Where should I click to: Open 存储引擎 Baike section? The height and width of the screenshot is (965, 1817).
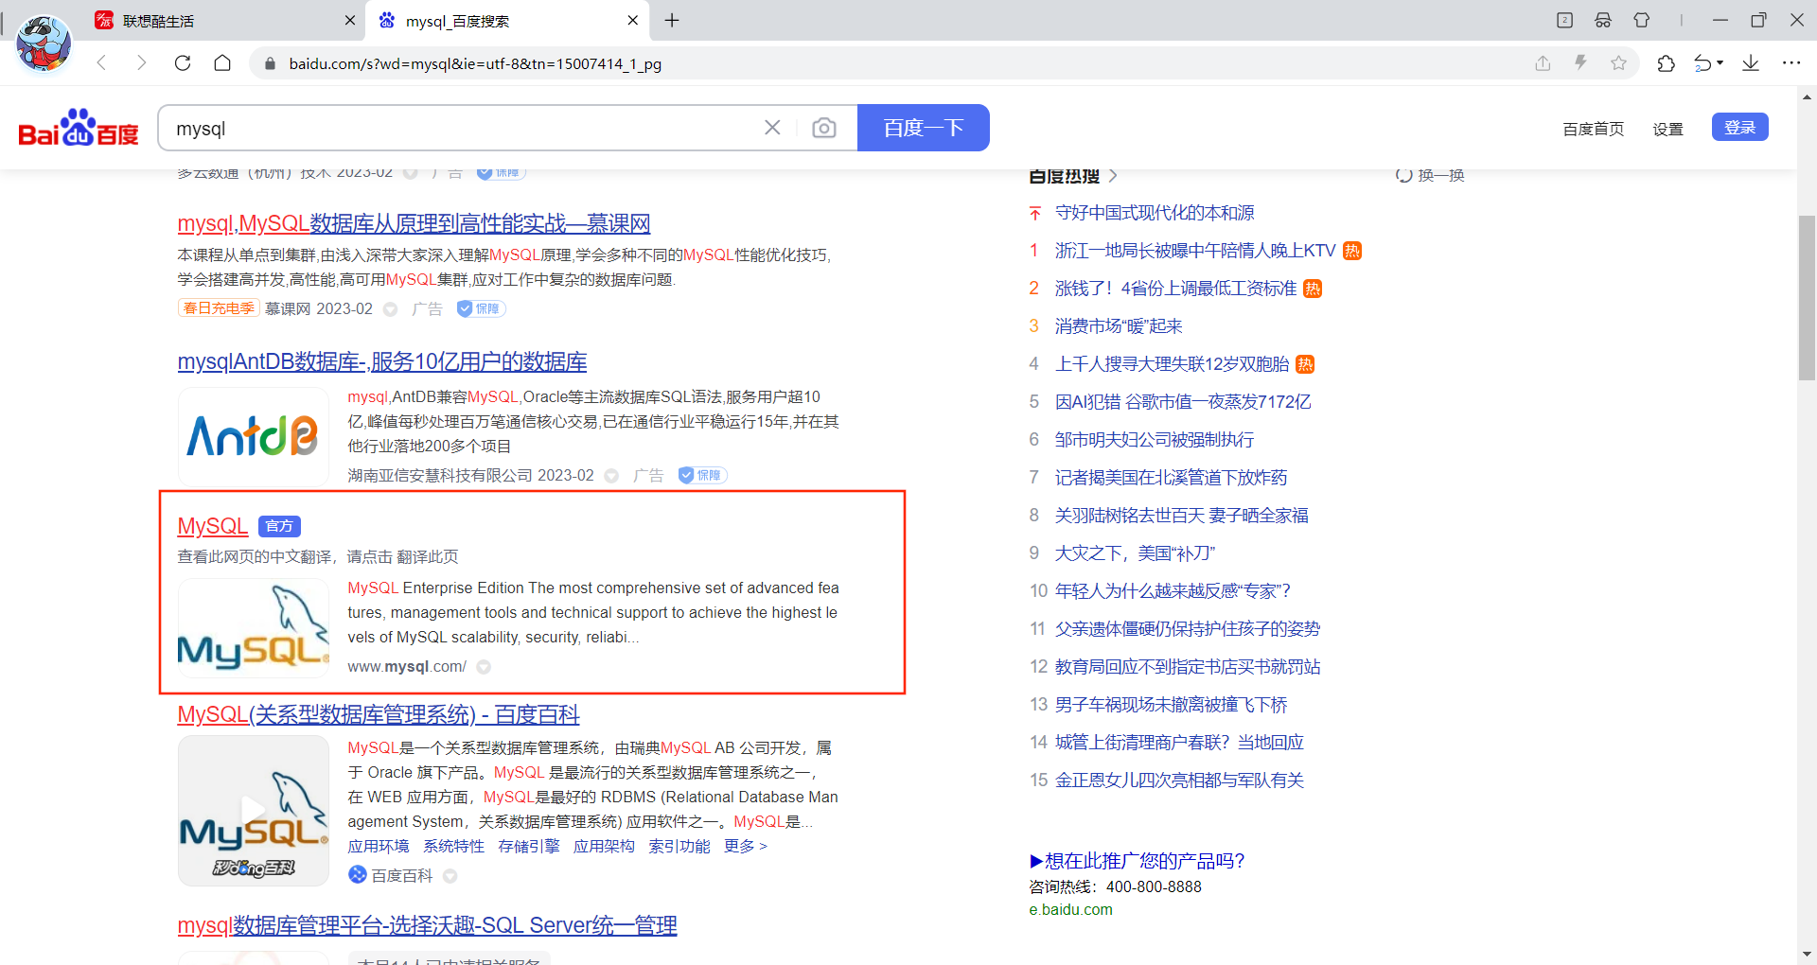[529, 846]
